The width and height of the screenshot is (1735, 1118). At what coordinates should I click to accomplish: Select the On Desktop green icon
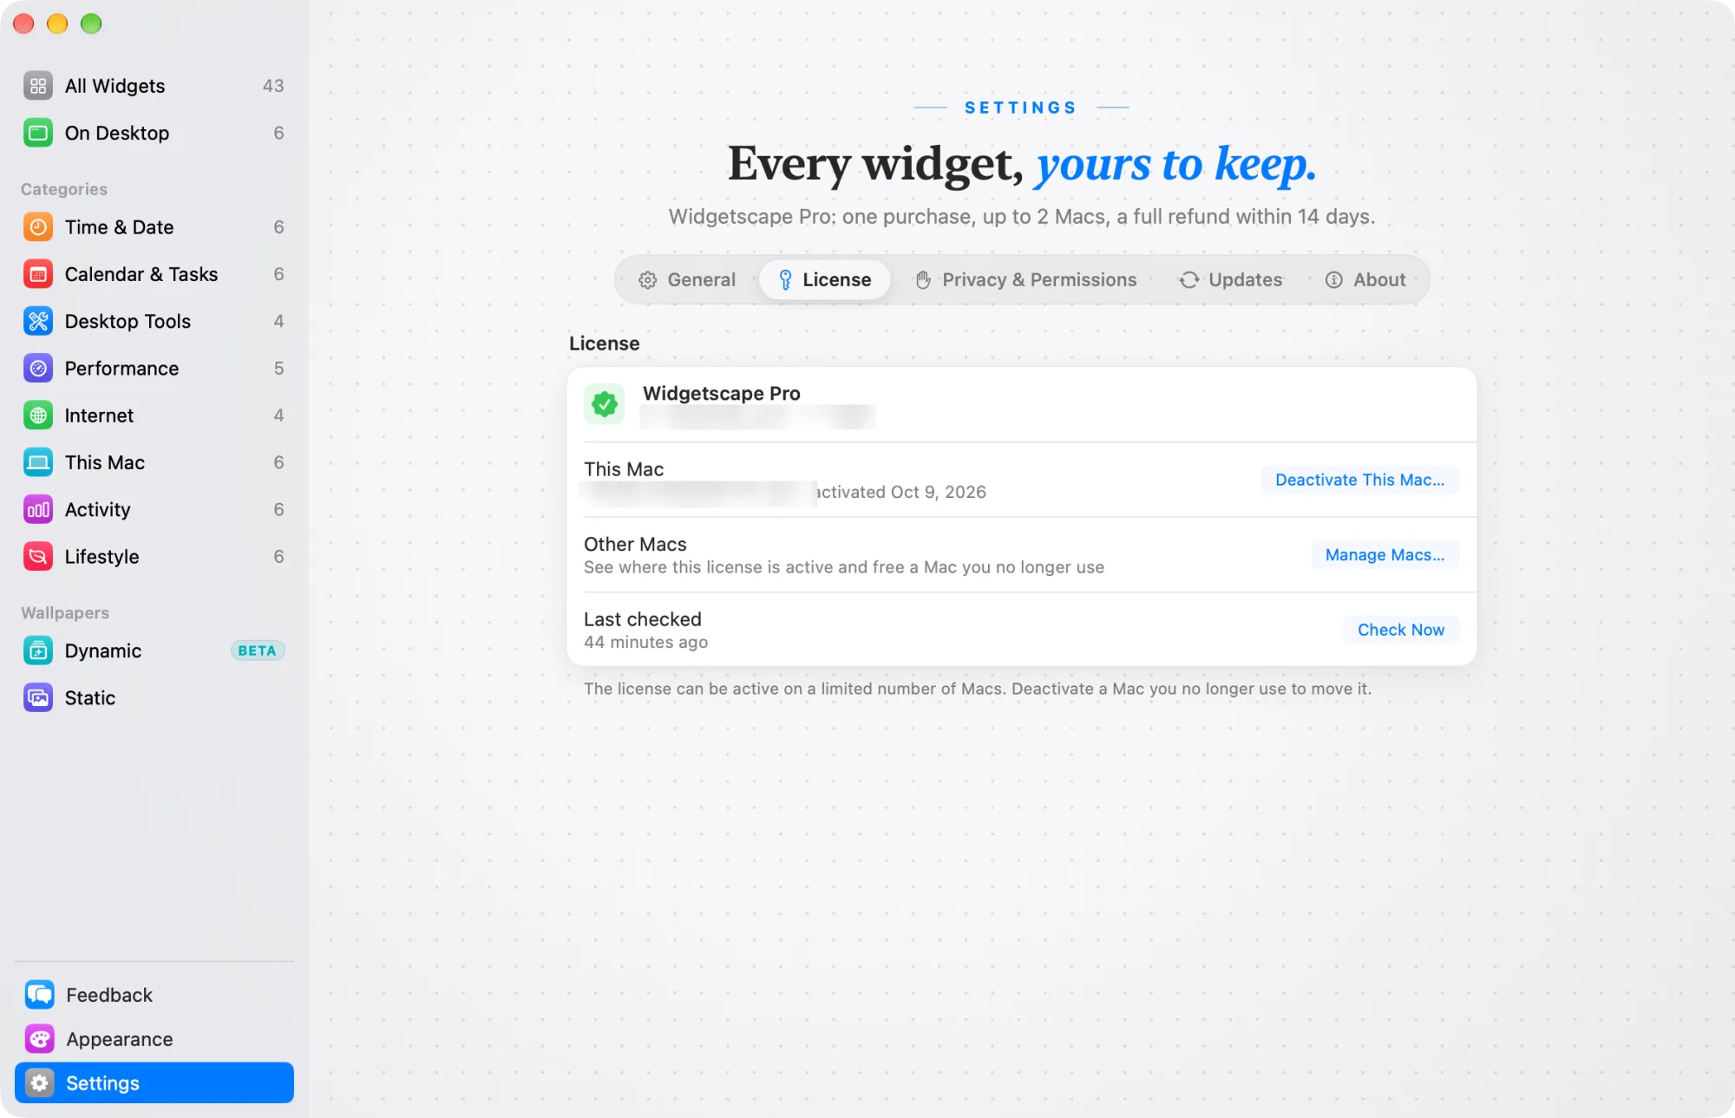click(38, 133)
